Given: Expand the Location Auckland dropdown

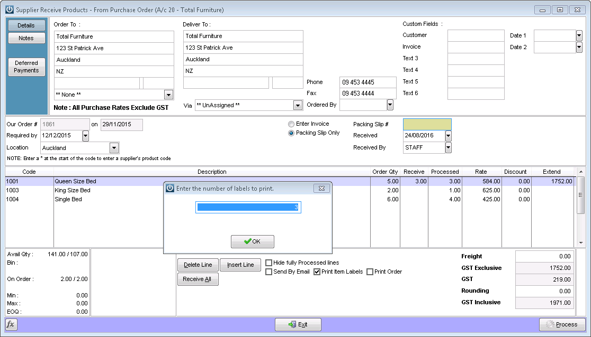Looking at the screenshot, I should (114, 148).
